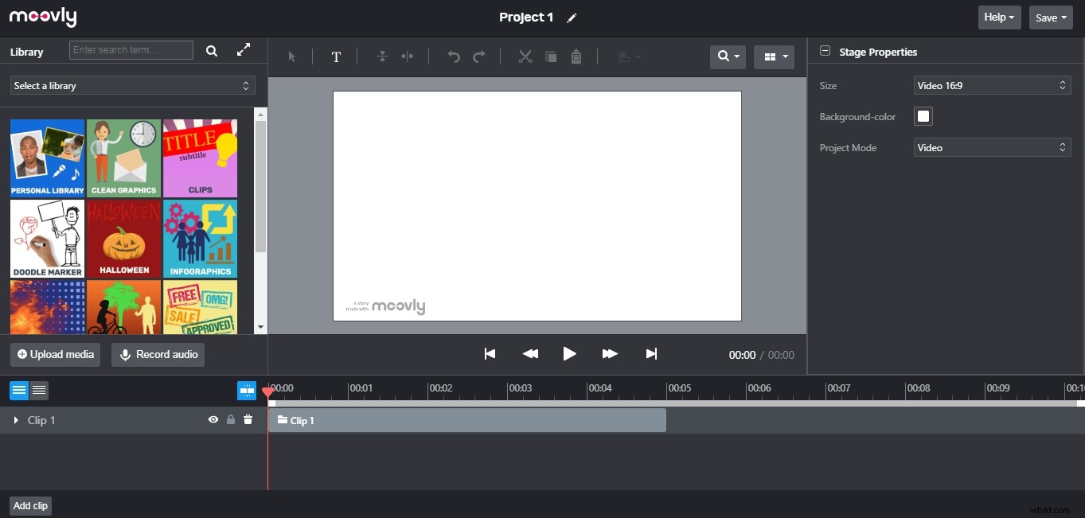Open the Help menu
This screenshot has width=1085, height=518.
998,16
